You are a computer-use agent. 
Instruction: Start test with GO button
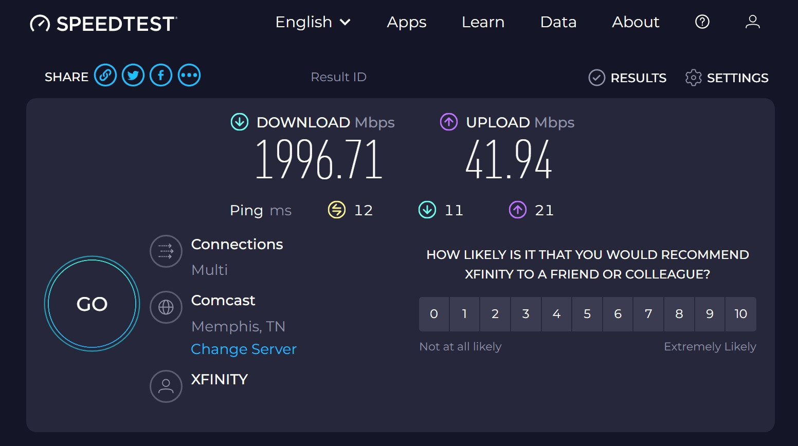(92, 304)
